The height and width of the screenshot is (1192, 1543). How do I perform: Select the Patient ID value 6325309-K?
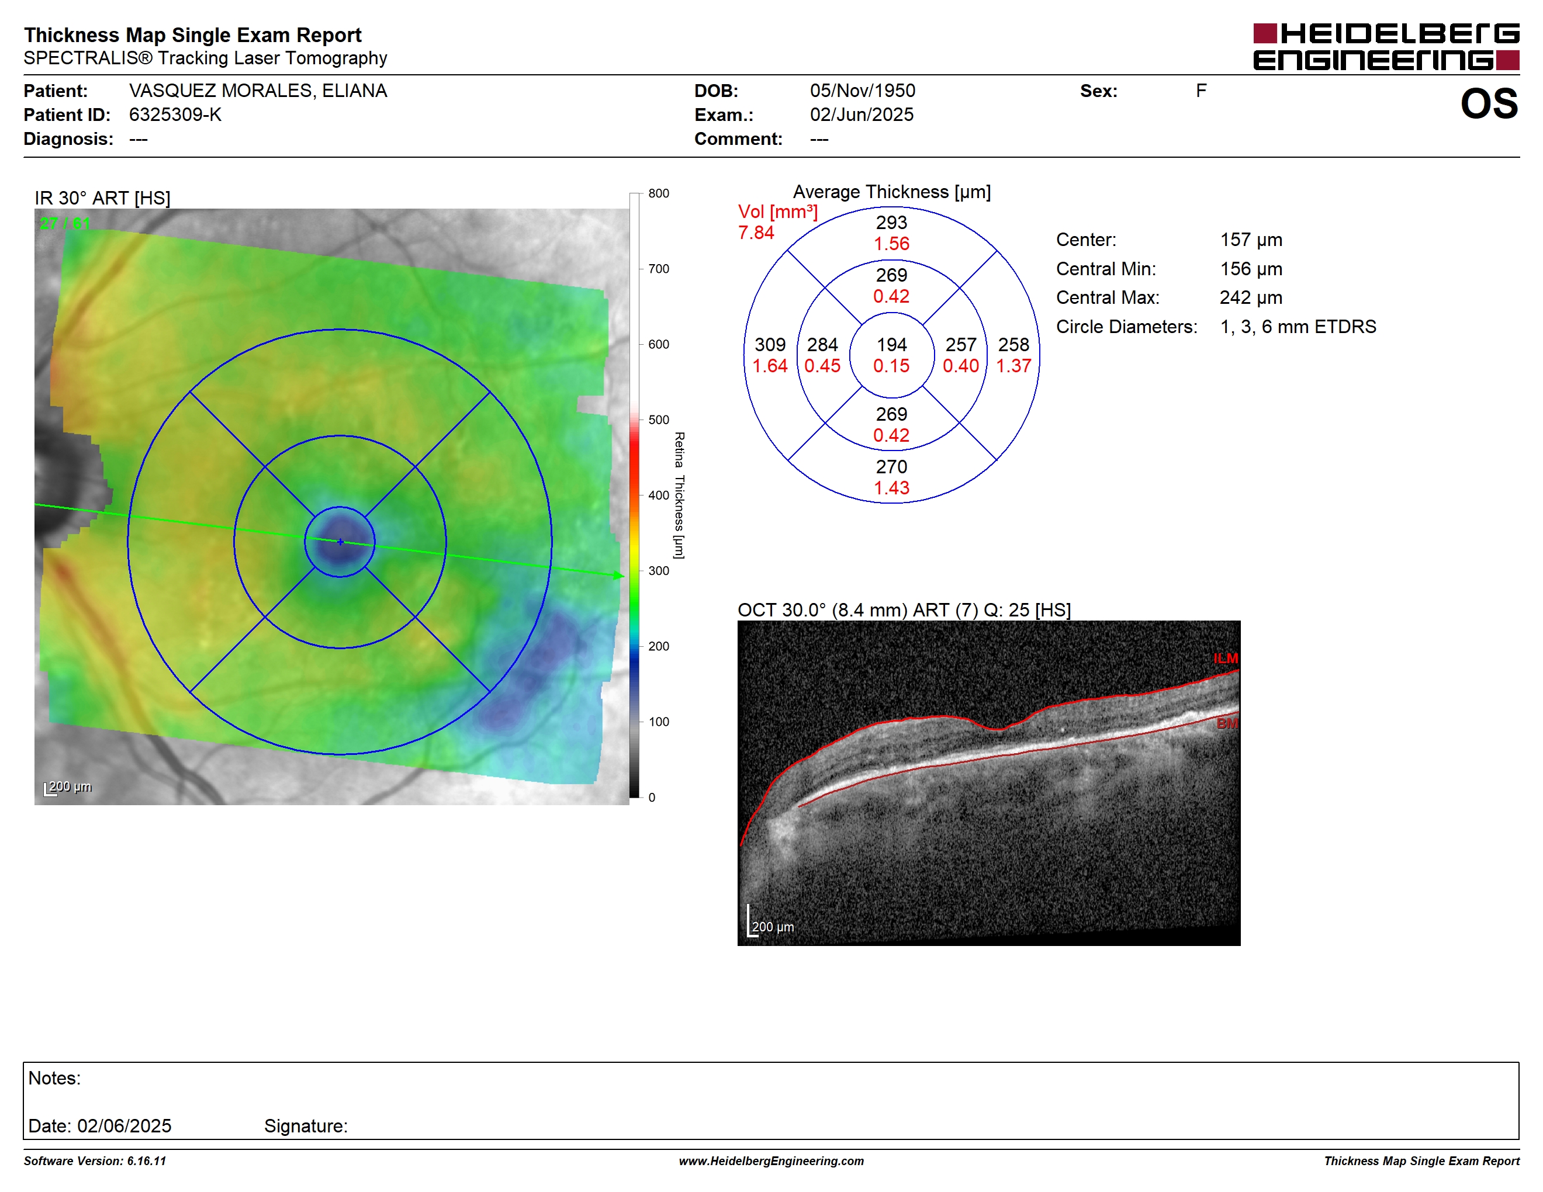pos(175,115)
